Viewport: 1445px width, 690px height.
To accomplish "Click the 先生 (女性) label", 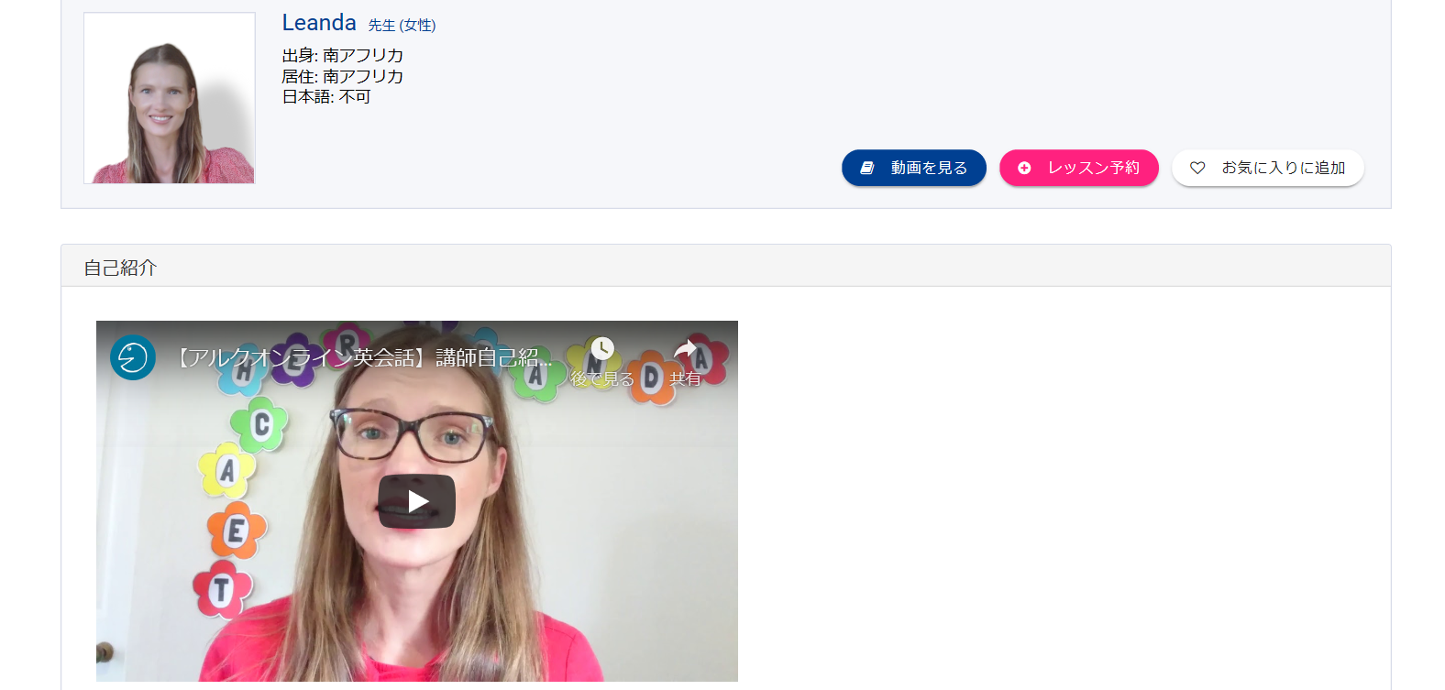I will [402, 26].
